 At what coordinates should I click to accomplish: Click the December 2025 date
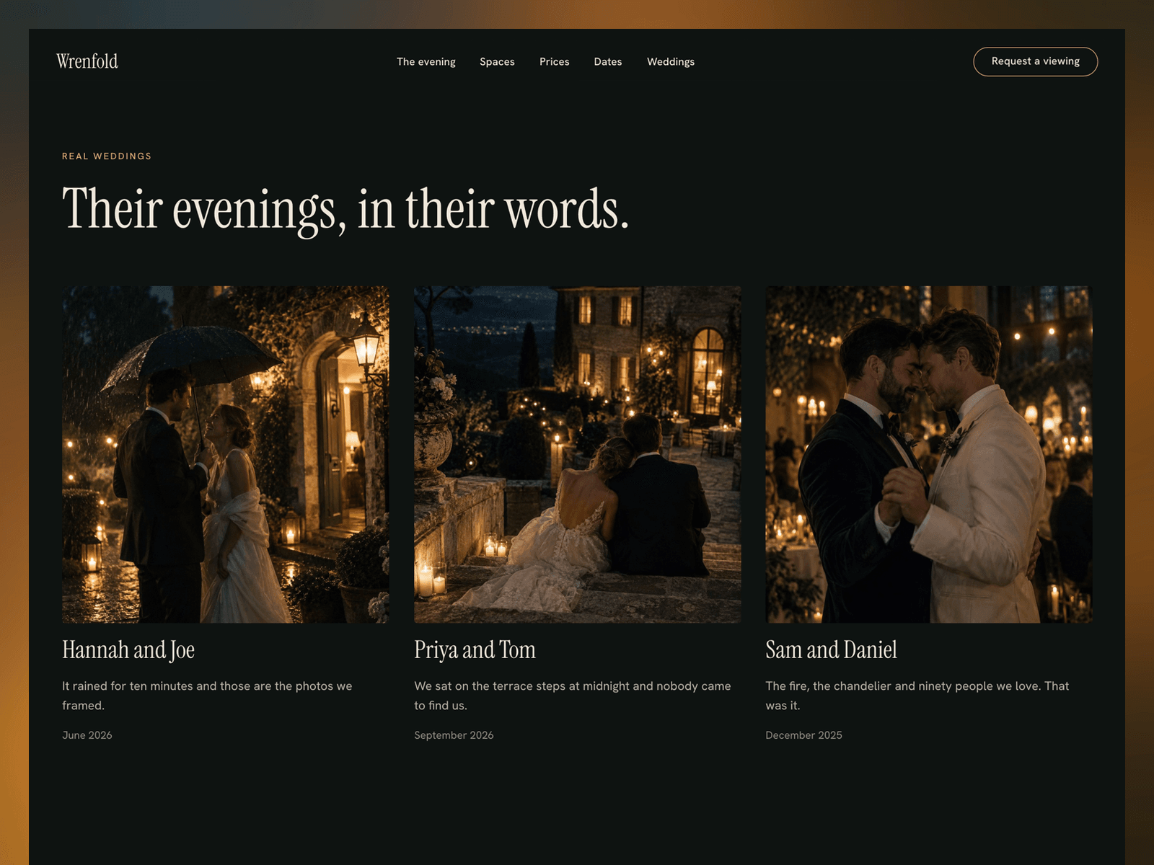pos(804,735)
